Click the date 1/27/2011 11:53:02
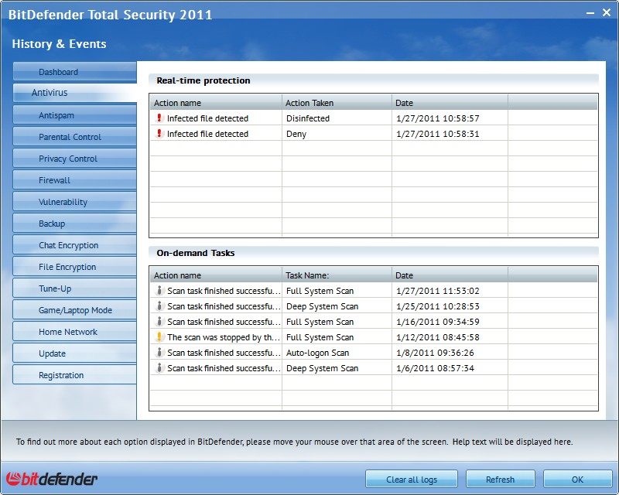Screen dimensions: 619x495 pyautogui.click(x=438, y=291)
